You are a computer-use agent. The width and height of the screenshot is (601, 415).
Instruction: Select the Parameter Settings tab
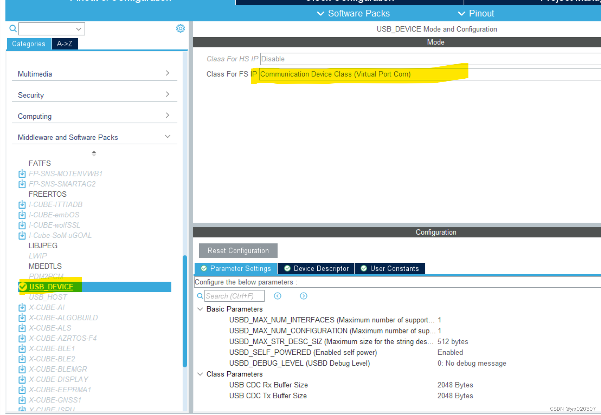tap(236, 268)
